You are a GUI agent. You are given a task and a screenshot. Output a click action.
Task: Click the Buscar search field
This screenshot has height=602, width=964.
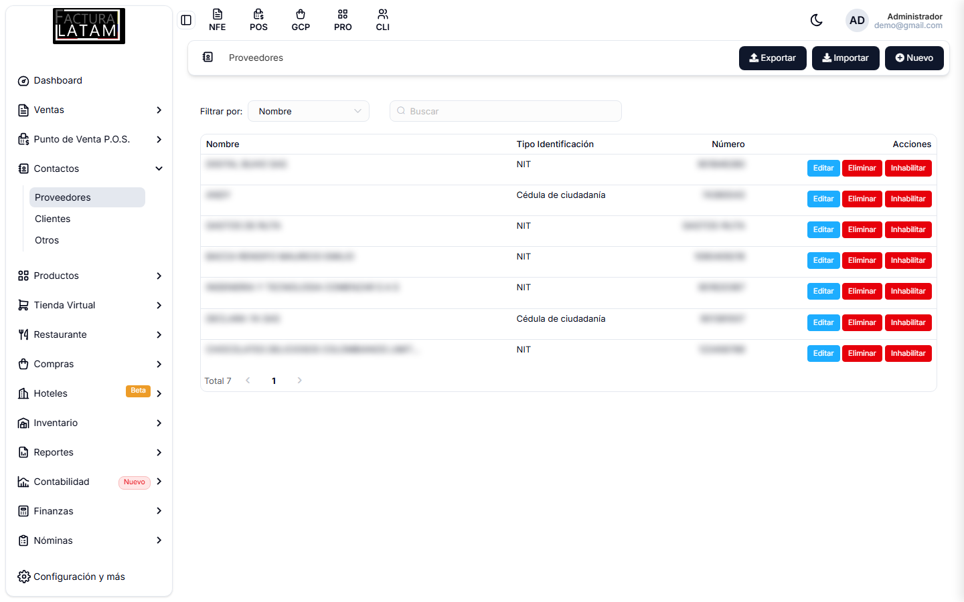pos(505,111)
